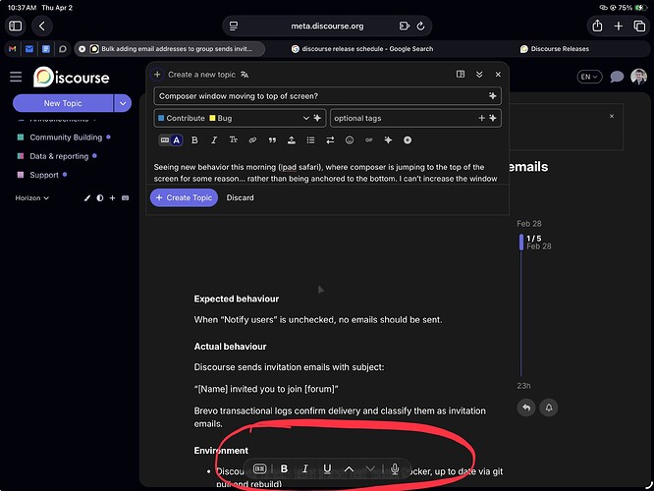
Task: Toggle bold formatting in composer toolbar
Action: tap(194, 140)
